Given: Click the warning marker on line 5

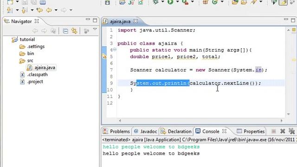Looking at the screenshot, I should click(104, 56).
